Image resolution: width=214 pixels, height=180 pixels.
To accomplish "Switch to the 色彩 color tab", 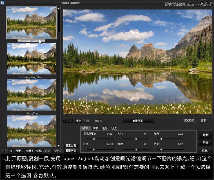I will [105, 128].
